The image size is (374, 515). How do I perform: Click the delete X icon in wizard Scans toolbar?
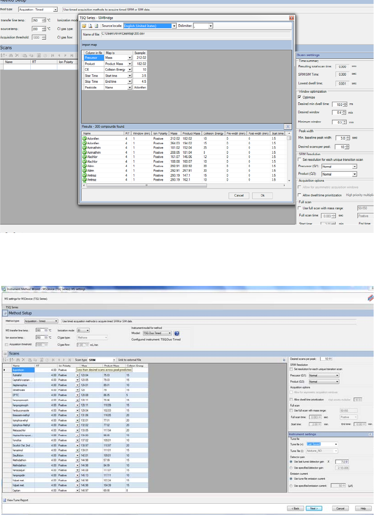pos(23,360)
